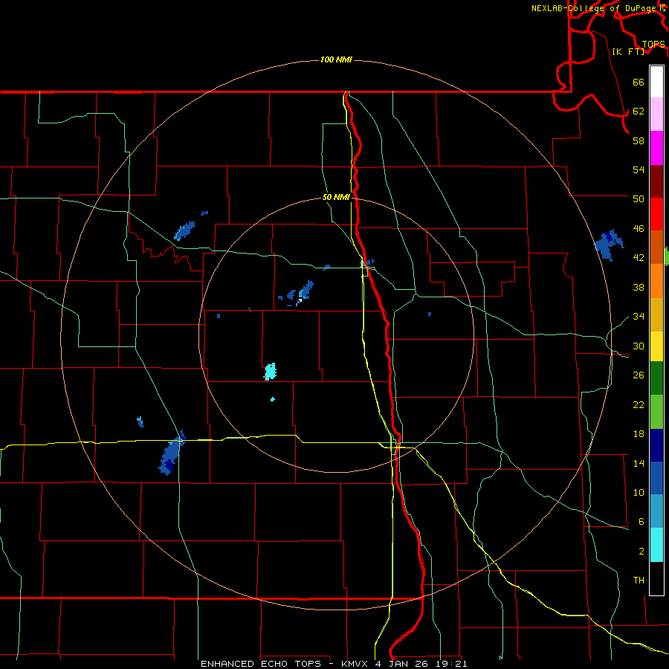This screenshot has width=669, height=669.
Task: Click the ENHANCED ECHO TOPS caption text
Action: [260, 664]
